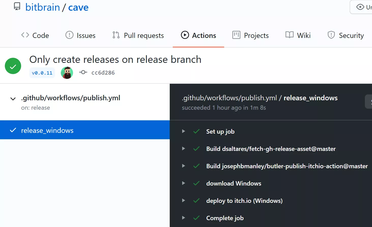Open the cave repository link
The height and width of the screenshot is (227, 372).
(78, 7)
